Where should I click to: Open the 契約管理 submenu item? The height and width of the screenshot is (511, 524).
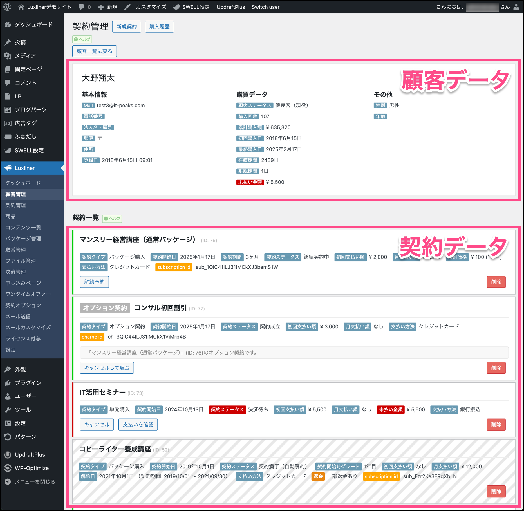[x=15, y=205]
